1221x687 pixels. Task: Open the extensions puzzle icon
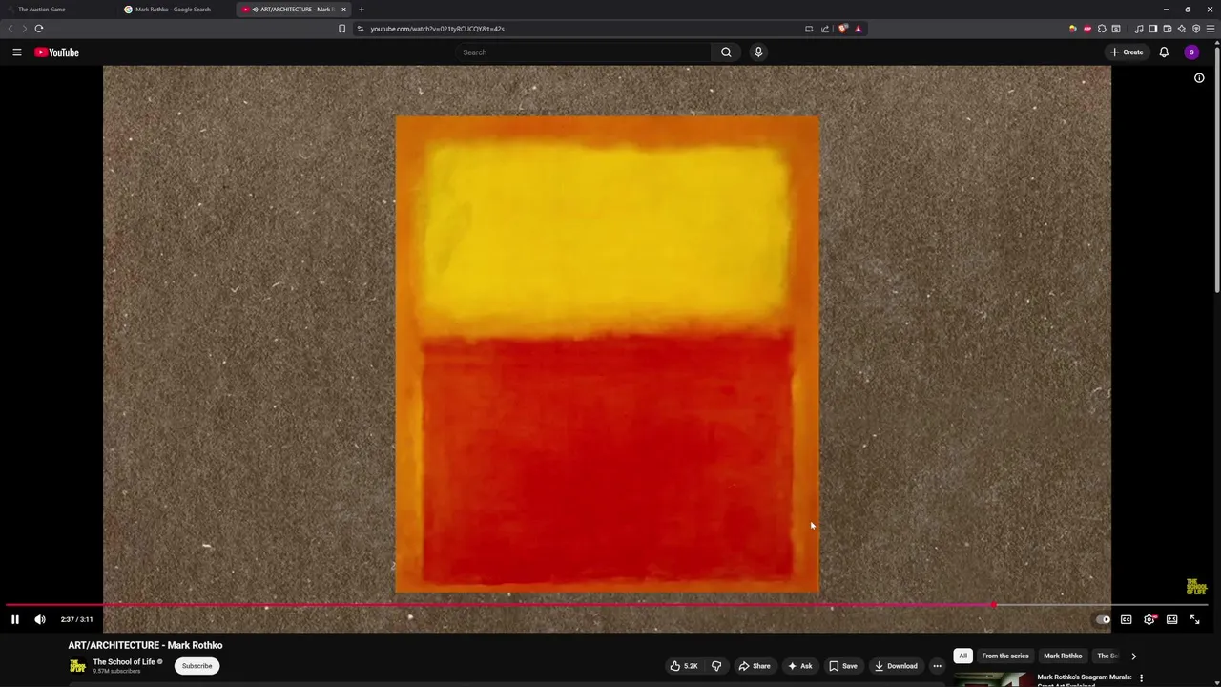(1102, 29)
